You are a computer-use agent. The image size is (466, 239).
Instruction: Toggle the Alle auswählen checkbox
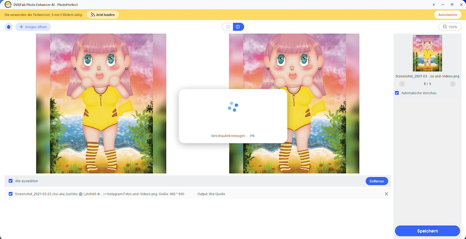coord(11,181)
